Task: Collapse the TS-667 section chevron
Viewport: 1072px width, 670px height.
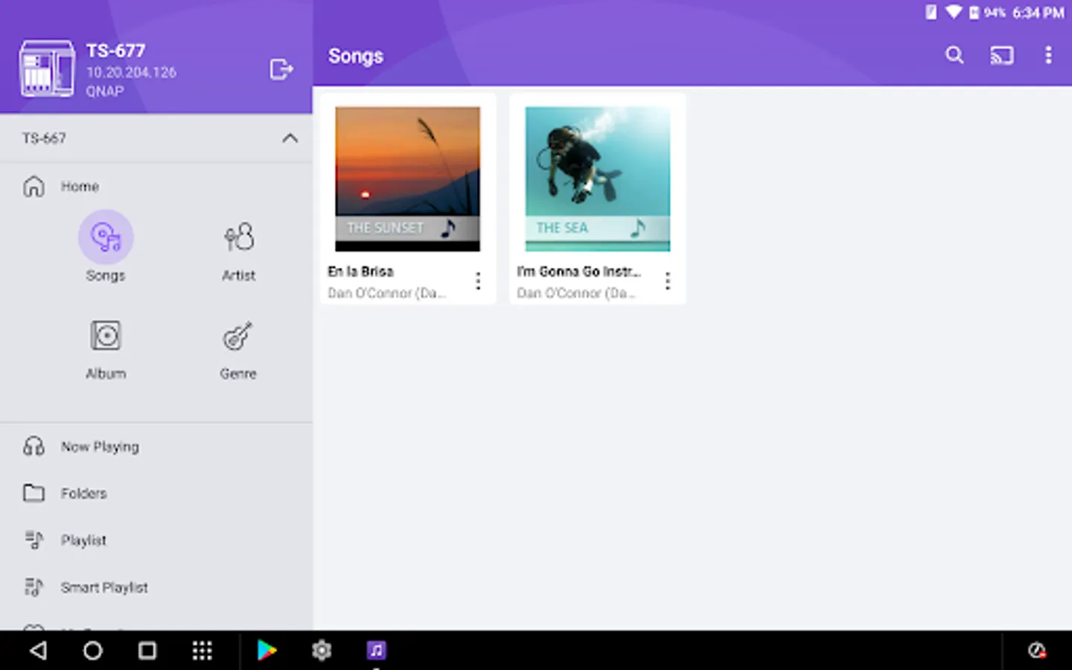Action: click(x=290, y=138)
